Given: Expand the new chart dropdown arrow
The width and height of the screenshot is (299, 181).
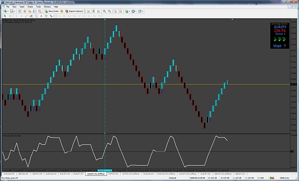Looking at the screenshot, I should [x=8, y=11].
